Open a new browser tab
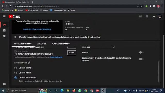 click(32, 2)
